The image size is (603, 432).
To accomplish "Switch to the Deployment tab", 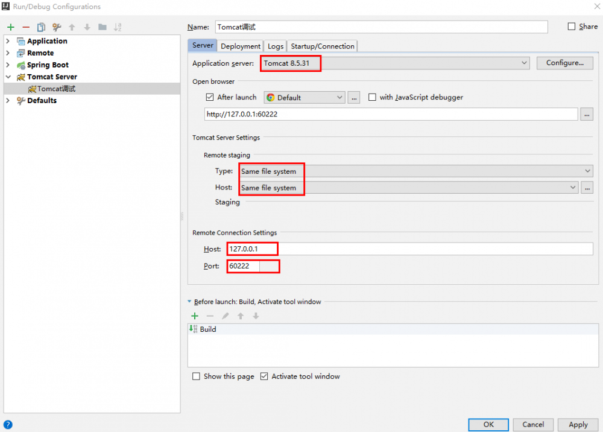I will pos(241,46).
